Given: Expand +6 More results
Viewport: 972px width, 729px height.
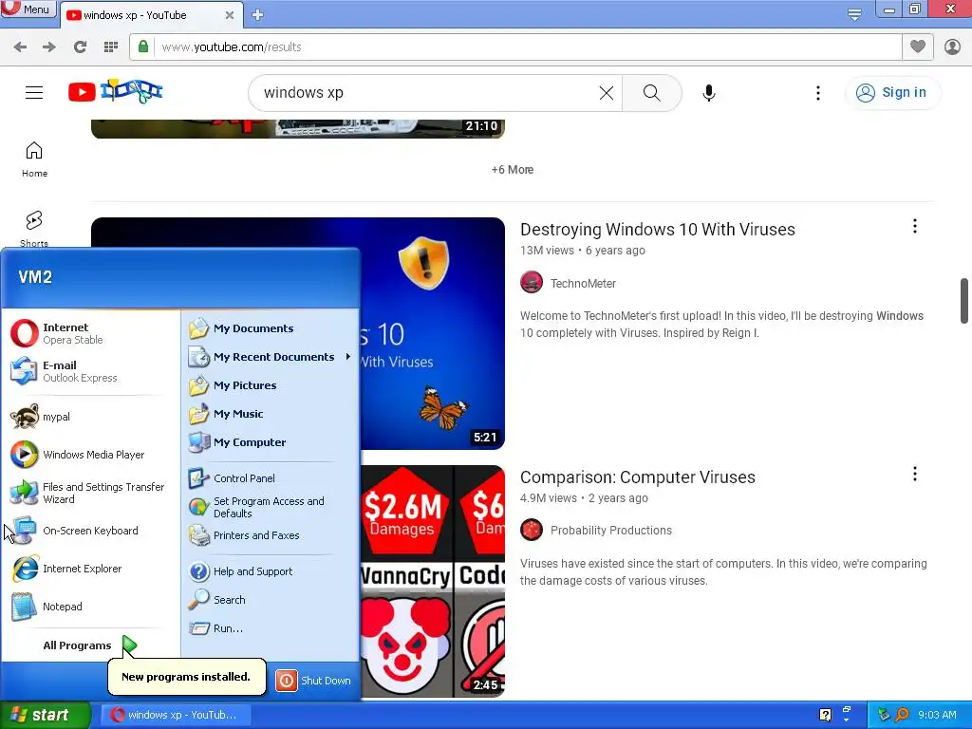Looking at the screenshot, I should pyautogui.click(x=513, y=170).
